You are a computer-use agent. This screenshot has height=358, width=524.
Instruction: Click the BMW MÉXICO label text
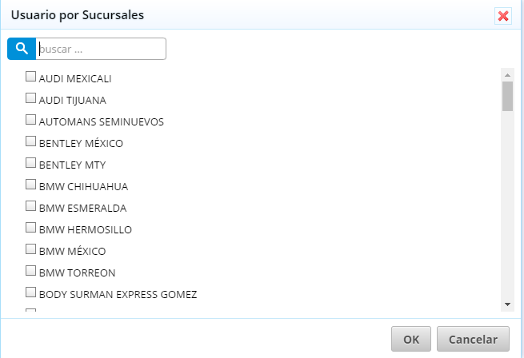click(73, 251)
